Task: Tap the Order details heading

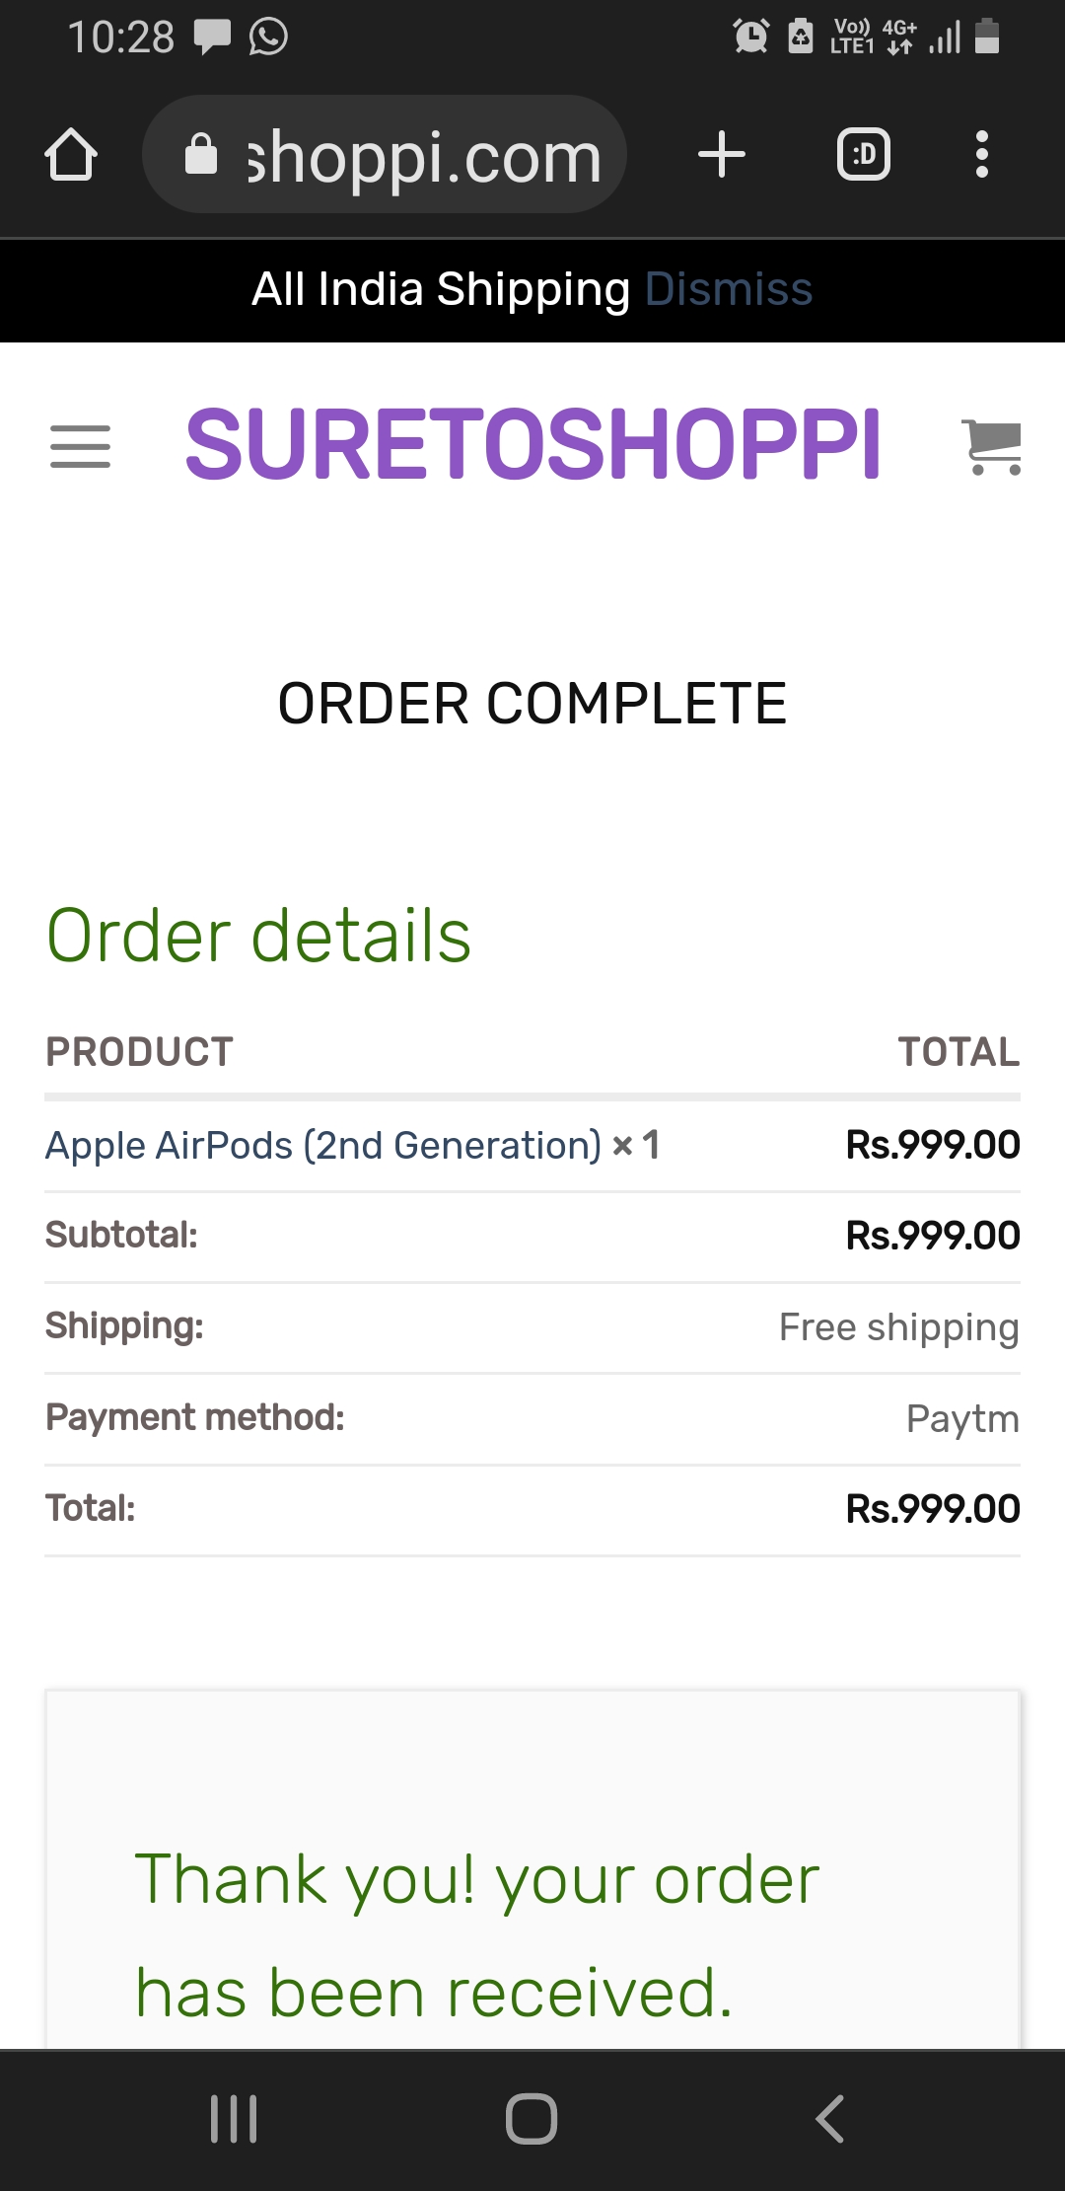Action: tap(258, 936)
